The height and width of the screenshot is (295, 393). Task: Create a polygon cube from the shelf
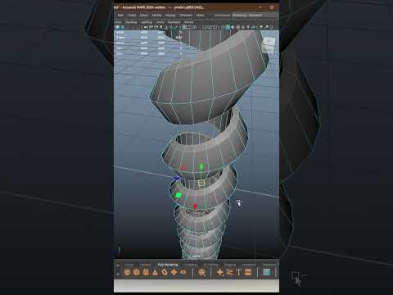(137, 272)
